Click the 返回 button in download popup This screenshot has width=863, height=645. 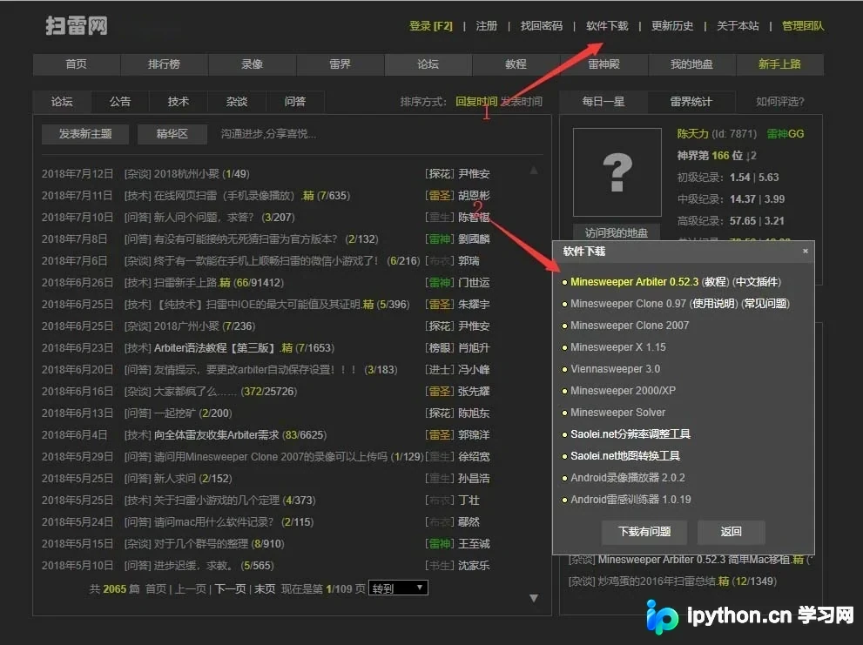tap(731, 532)
